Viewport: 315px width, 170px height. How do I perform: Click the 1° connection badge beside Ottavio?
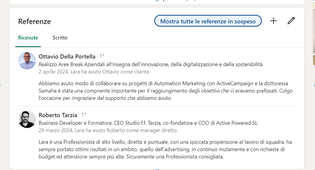(x=102, y=57)
